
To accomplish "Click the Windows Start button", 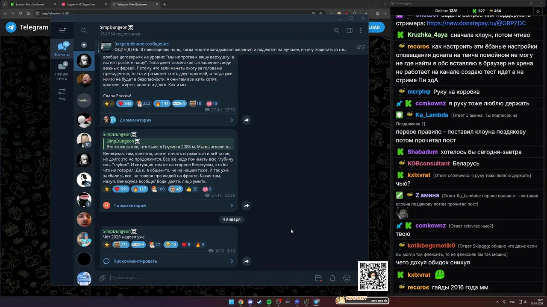I will [x=231, y=302].
